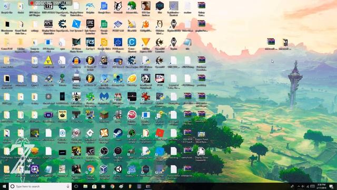Open the DDU Display Driver Uninstaller icon
This screenshot has width=337, height=190.
48,24
